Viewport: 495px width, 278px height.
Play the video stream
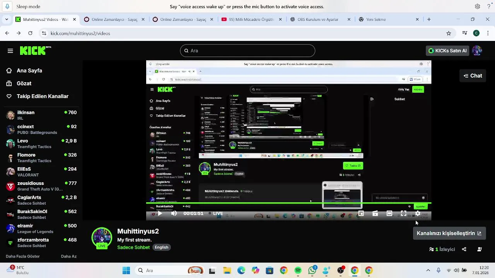160,213
